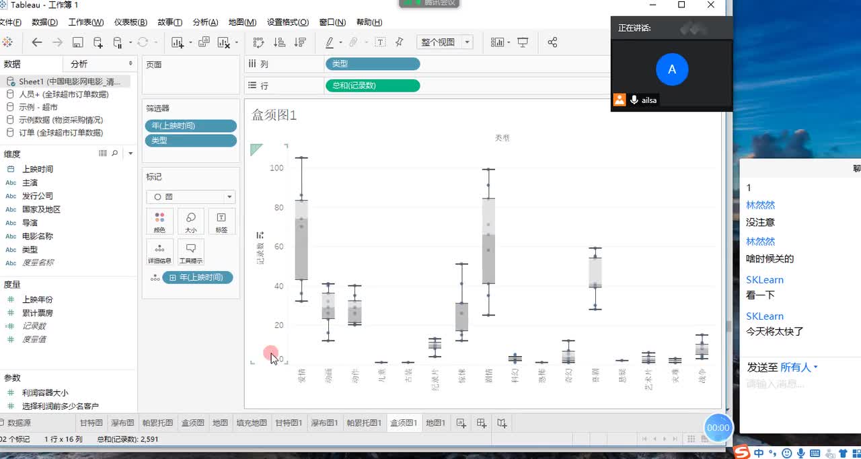Open the Label mark card

click(221, 221)
